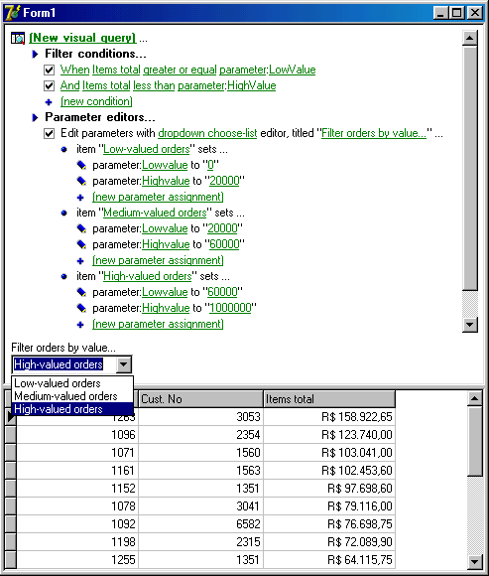Click the greater or equal operator link
Screen dimensions: 489x576
point(180,70)
